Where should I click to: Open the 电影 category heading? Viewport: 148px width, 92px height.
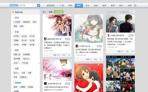pos(17,69)
